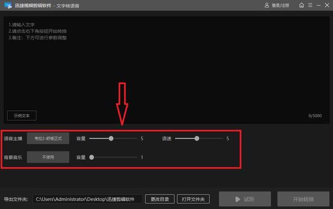Click the 文字转语音 title text
This screenshot has height=209, width=333.
coord(68,6)
